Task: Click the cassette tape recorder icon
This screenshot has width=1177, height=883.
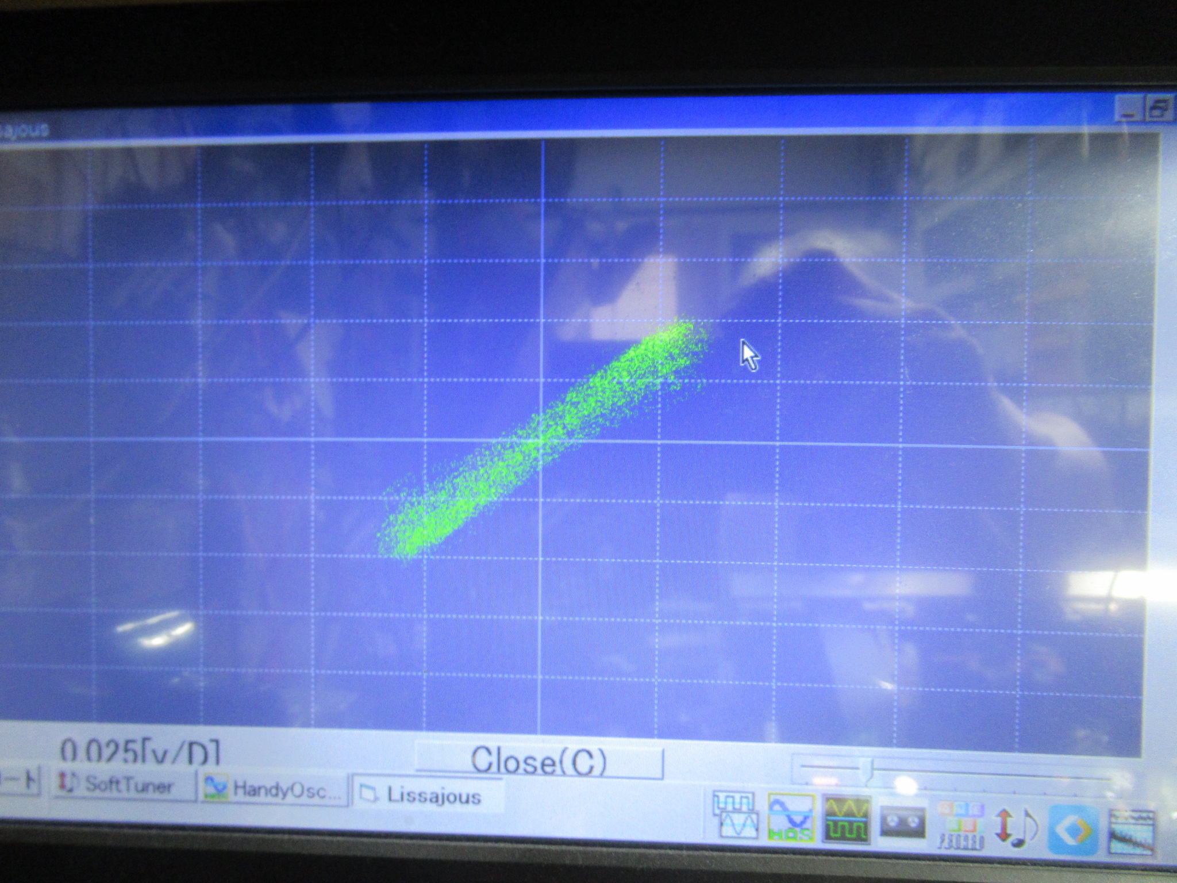Action: [x=903, y=823]
